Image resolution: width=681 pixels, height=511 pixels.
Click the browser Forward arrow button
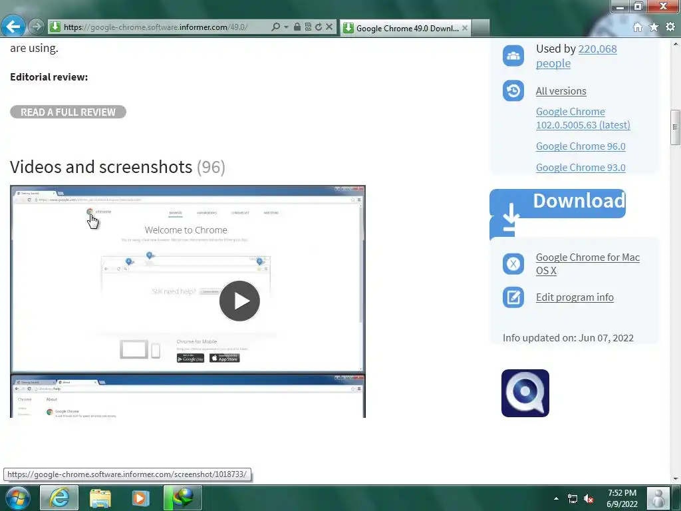click(37, 27)
